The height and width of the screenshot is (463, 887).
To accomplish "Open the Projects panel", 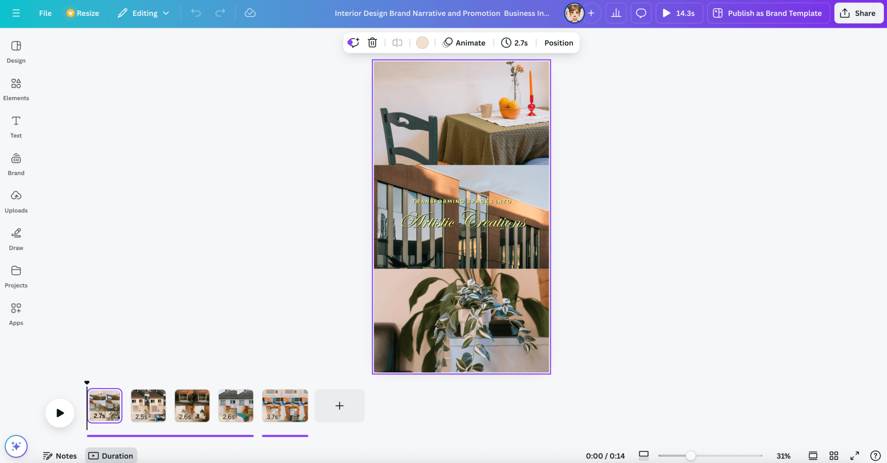I will pyautogui.click(x=16, y=277).
